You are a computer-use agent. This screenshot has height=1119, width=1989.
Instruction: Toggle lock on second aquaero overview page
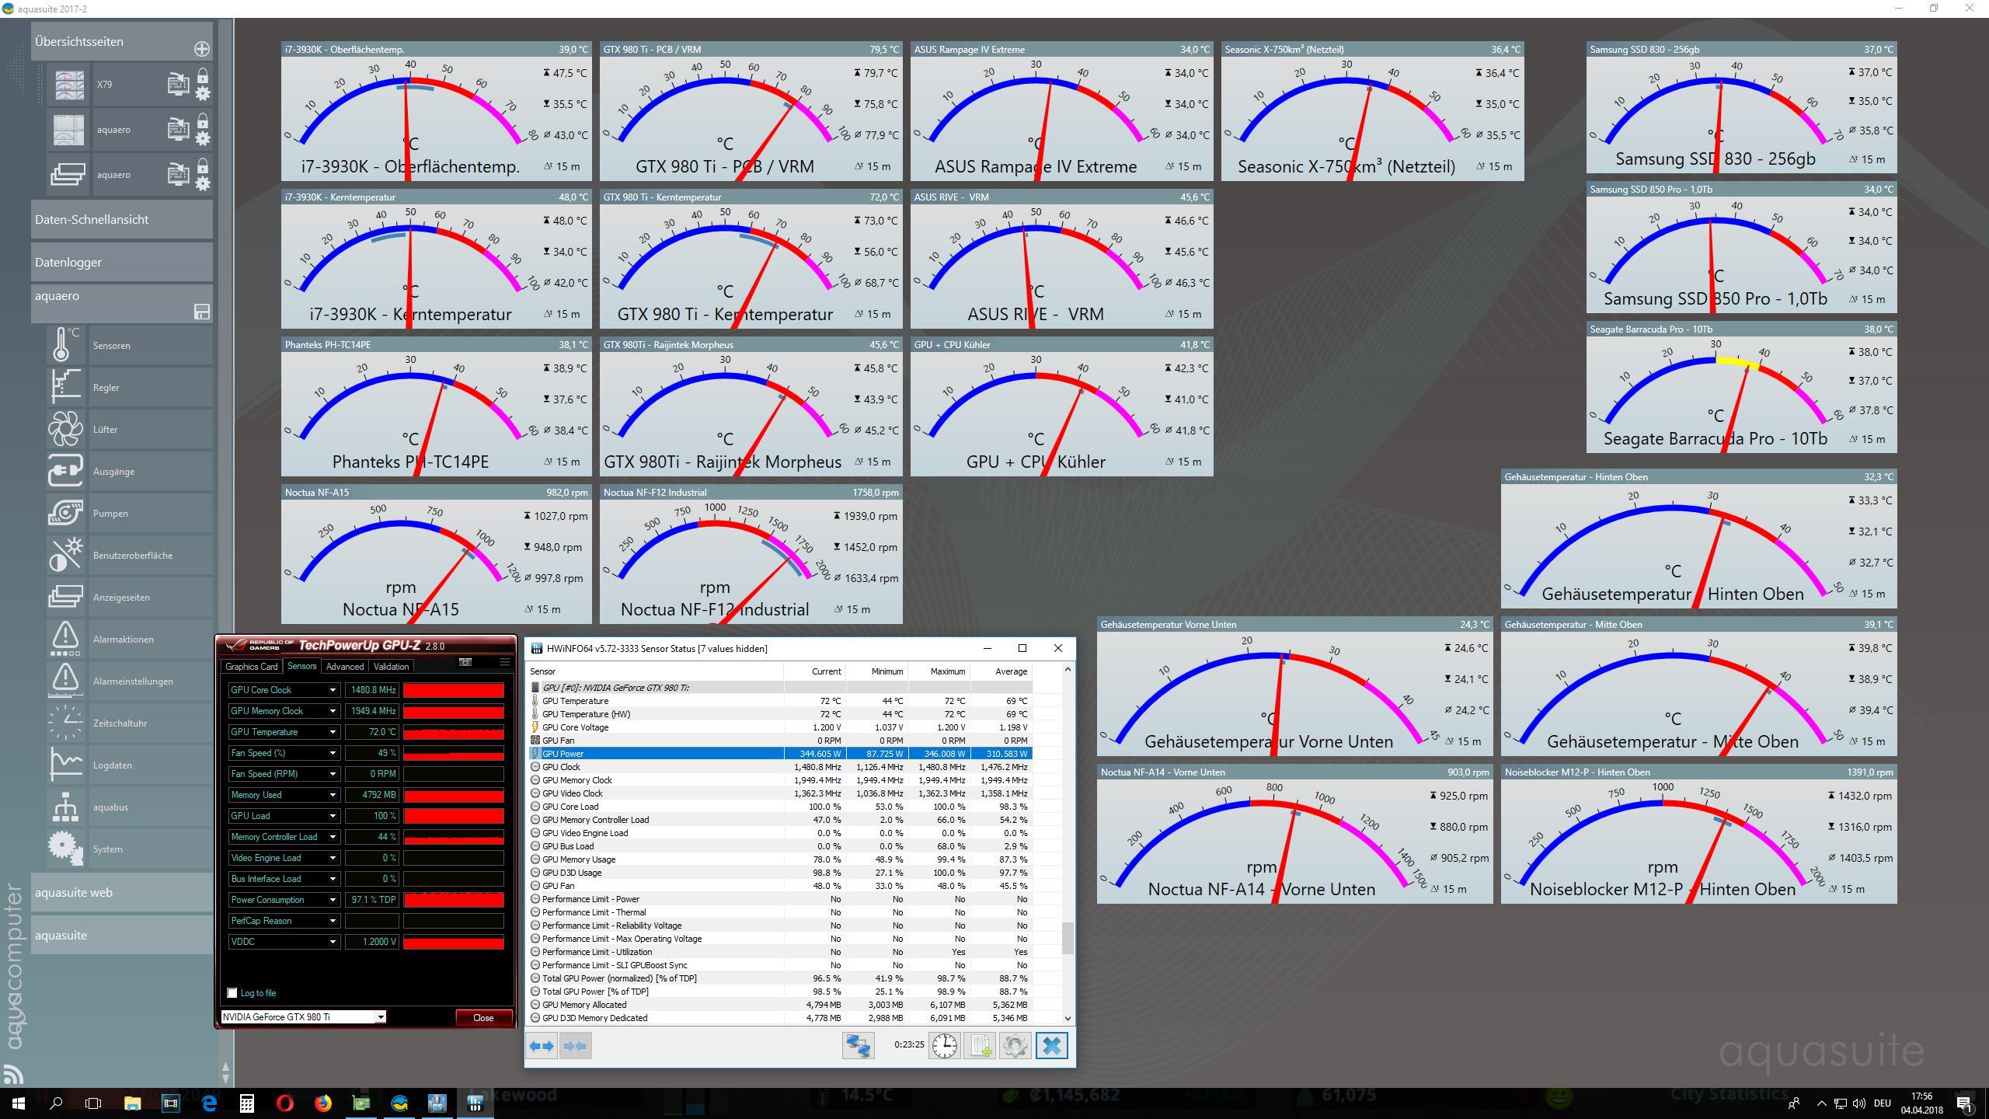point(203,121)
